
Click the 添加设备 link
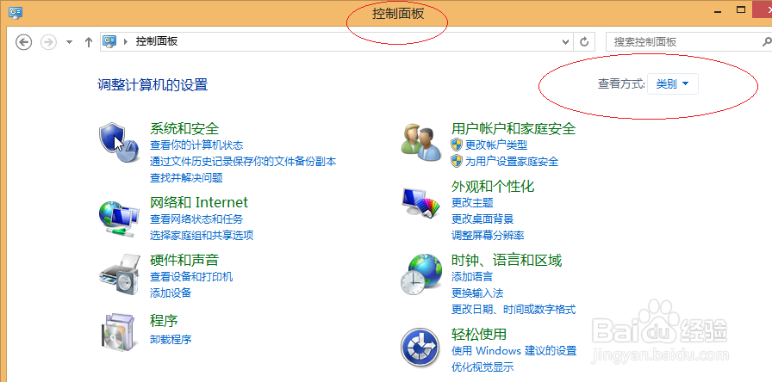[x=171, y=293]
